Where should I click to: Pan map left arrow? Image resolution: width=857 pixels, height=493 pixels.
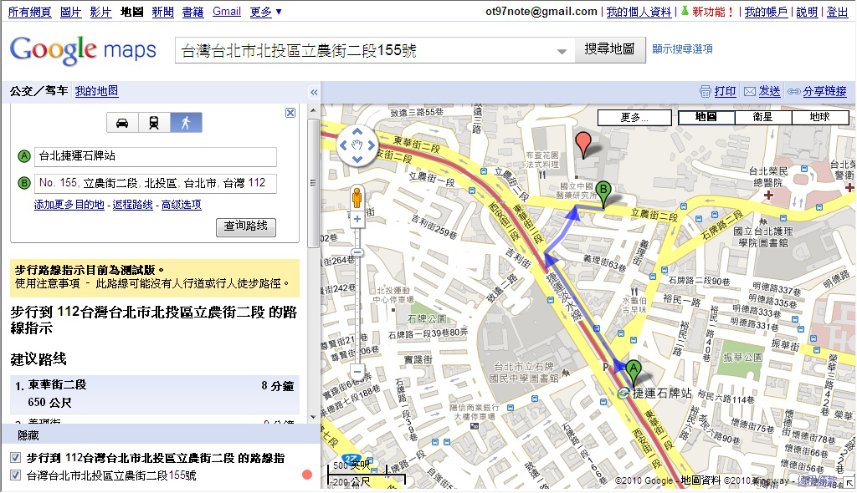[343, 145]
